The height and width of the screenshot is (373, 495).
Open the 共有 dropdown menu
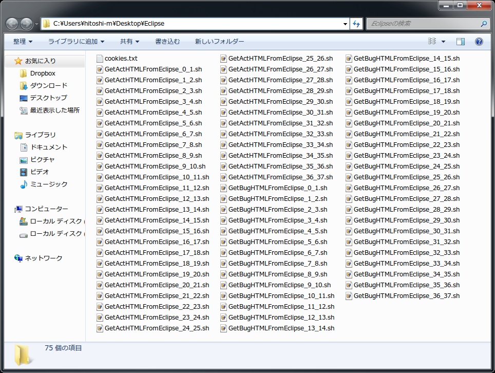(x=129, y=42)
